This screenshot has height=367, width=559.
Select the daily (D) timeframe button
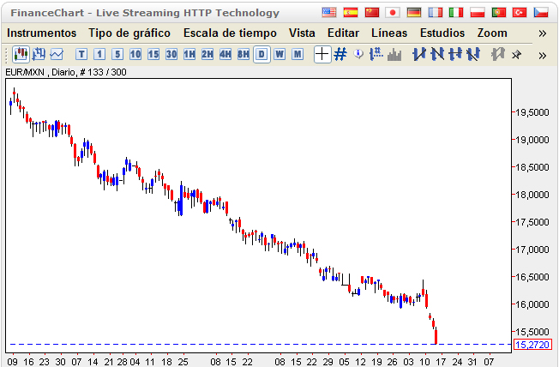click(x=261, y=54)
